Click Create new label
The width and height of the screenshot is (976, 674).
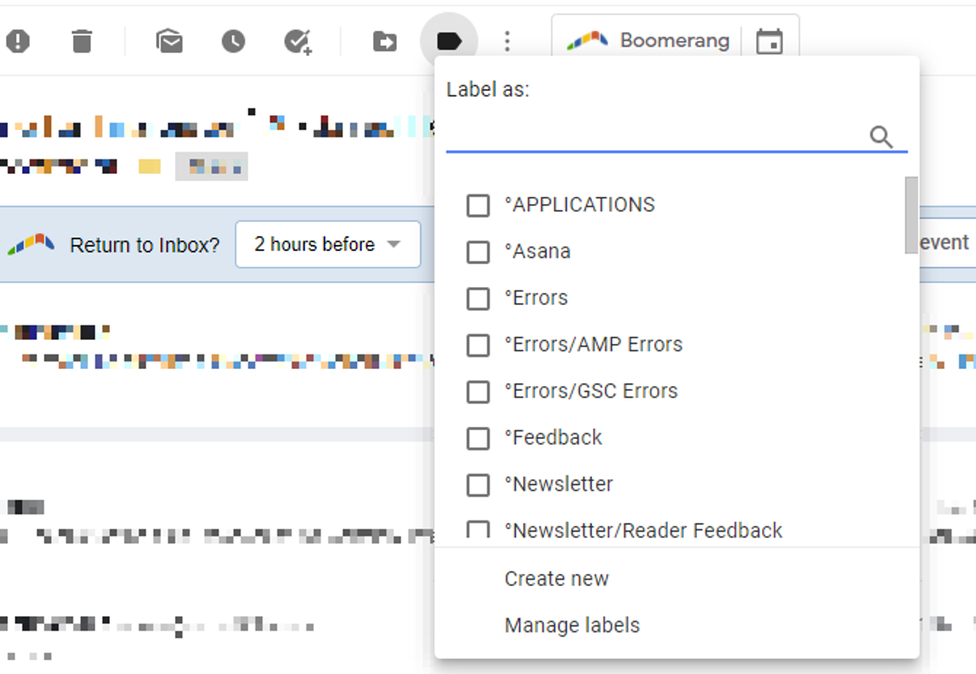pyautogui.click(x=556, y=578)
